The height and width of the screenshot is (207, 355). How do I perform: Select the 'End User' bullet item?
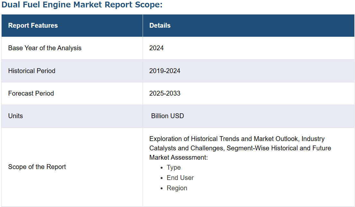tap(180, 178)
